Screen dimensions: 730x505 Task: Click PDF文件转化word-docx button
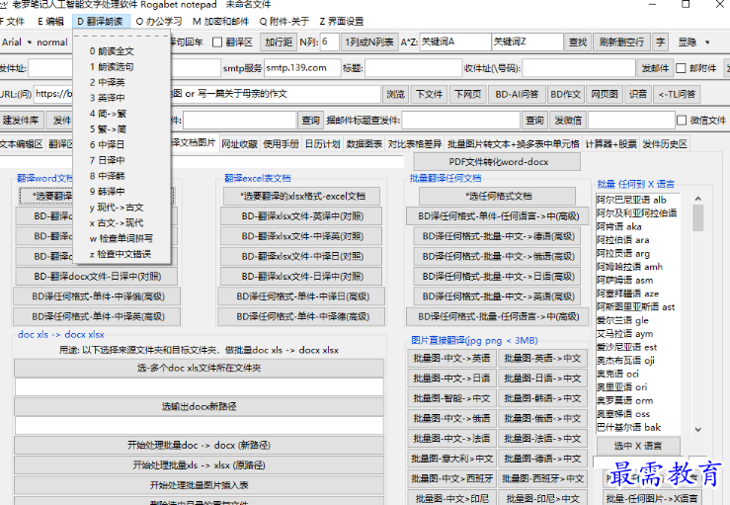tap(497, 162)
